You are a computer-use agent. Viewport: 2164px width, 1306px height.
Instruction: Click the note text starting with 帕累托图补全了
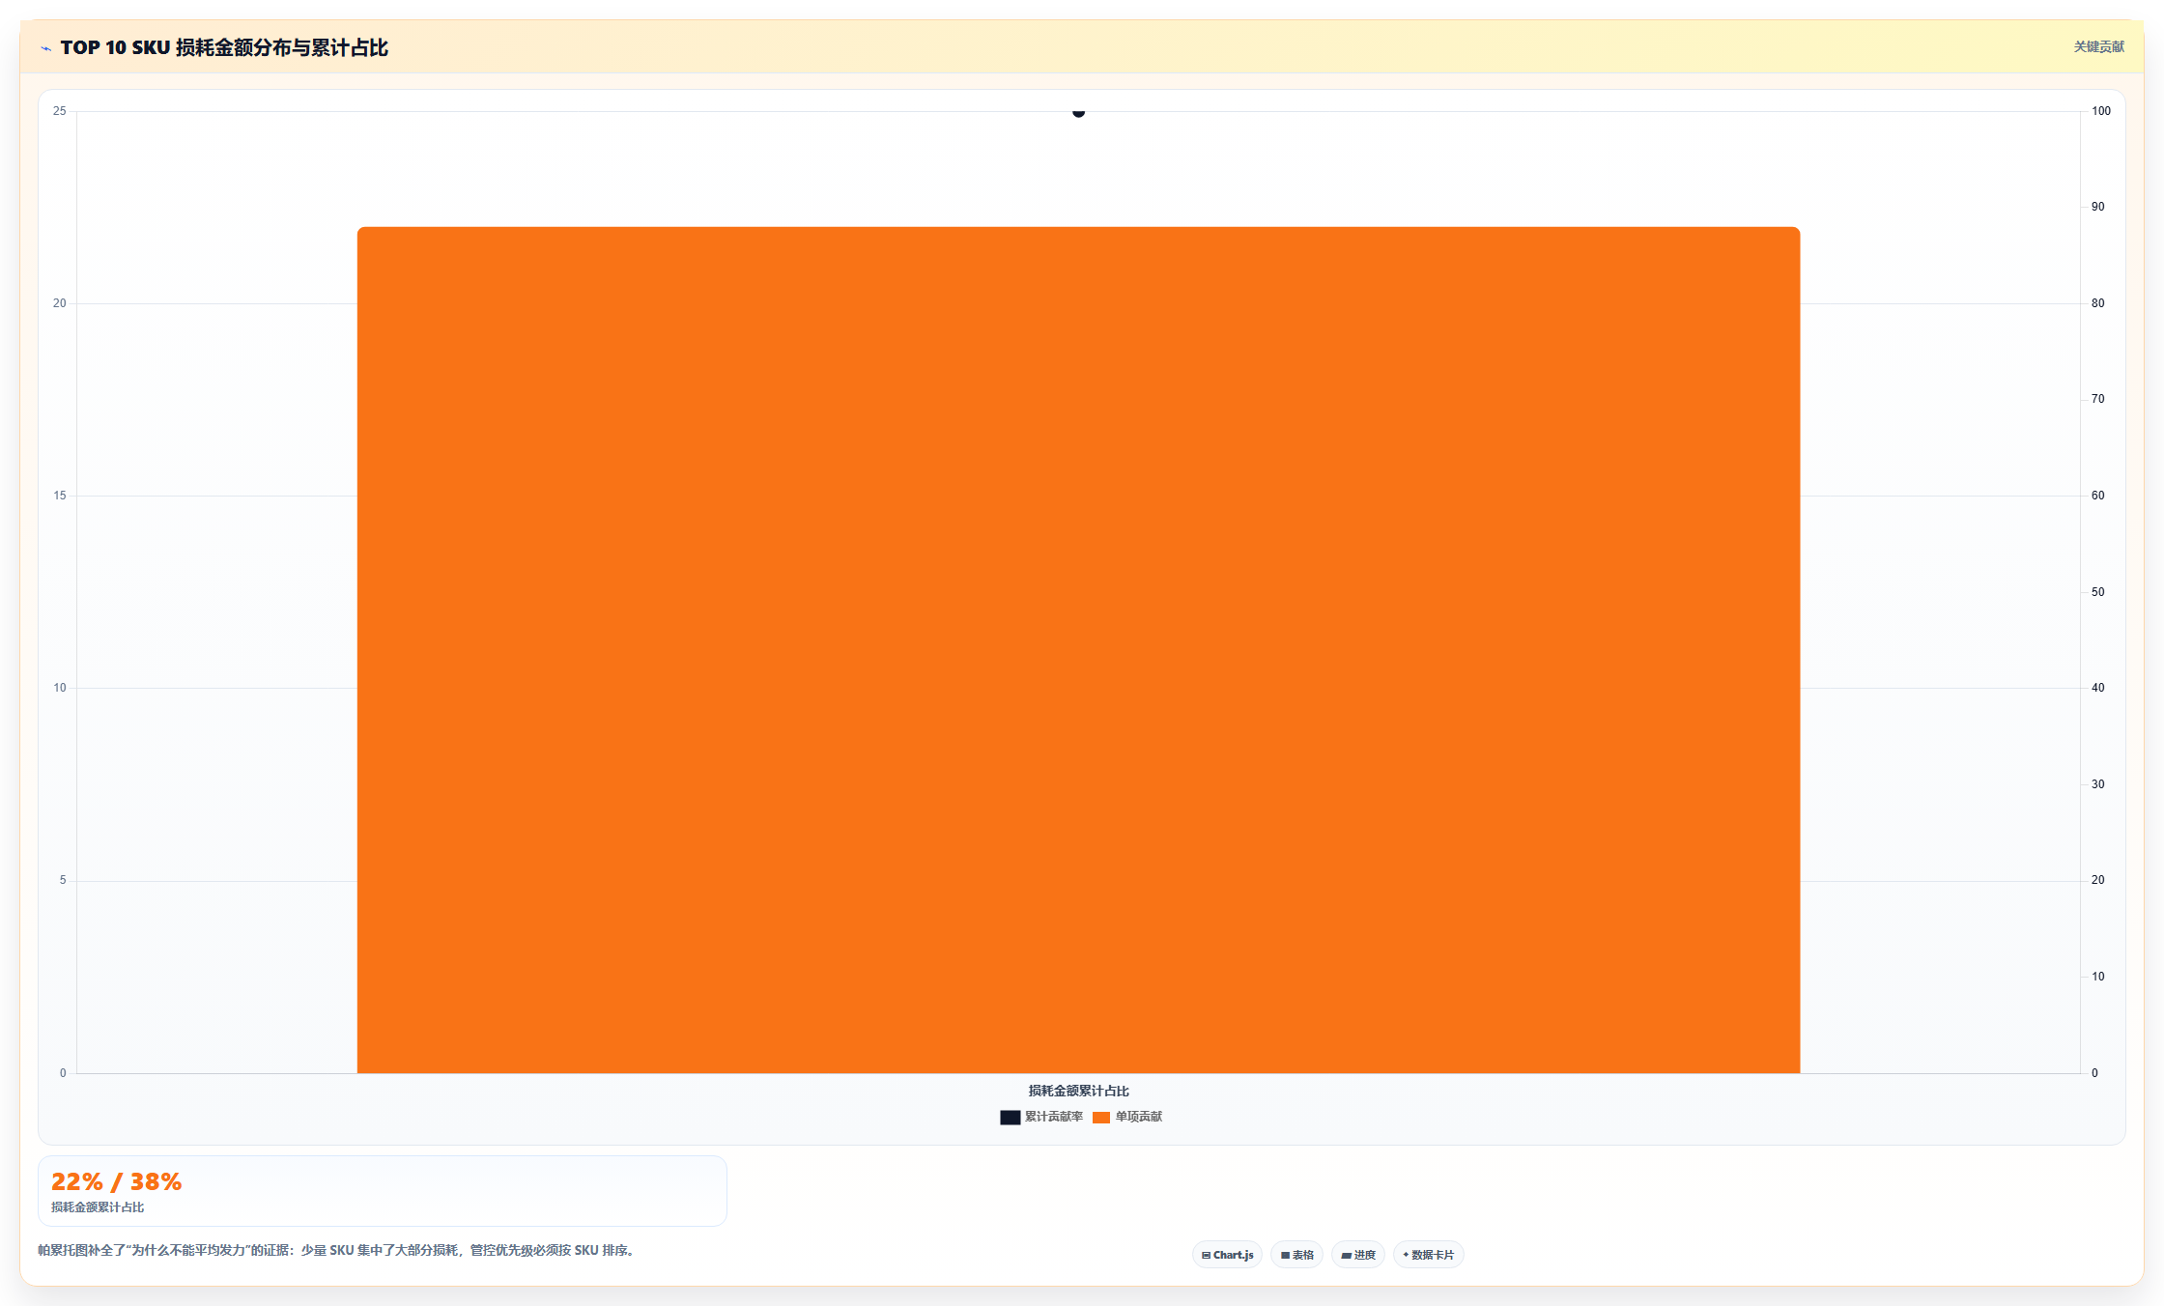pos(338,1250)
